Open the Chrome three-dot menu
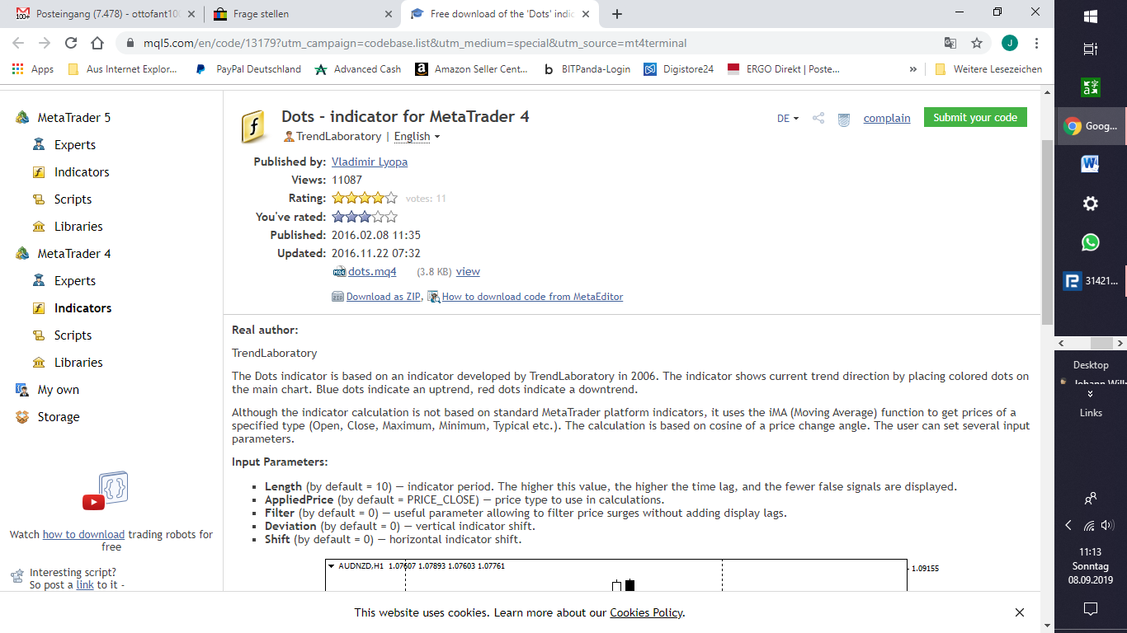The height and width of the screenshot is (633, 1127). pyautogui.click(x=1036, y=43)
